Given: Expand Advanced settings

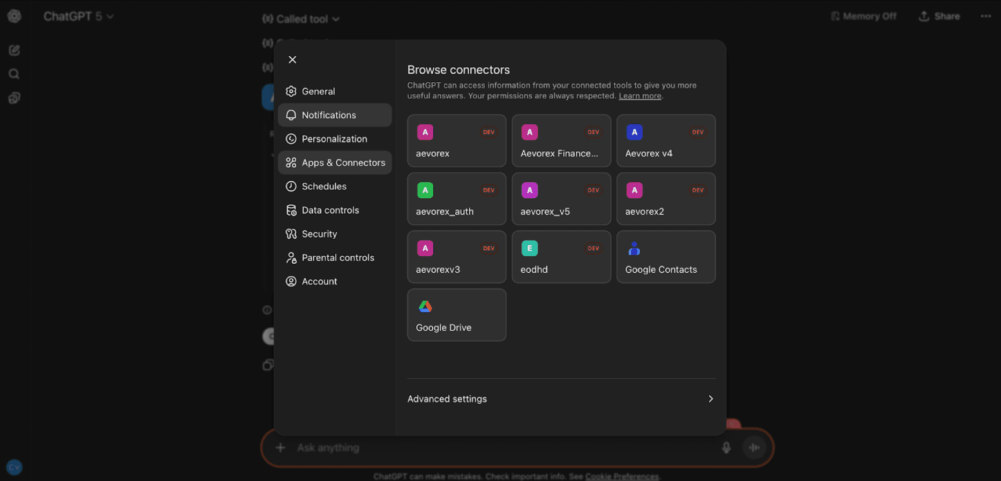Looking at the screenshot, I should click(561, 399).
